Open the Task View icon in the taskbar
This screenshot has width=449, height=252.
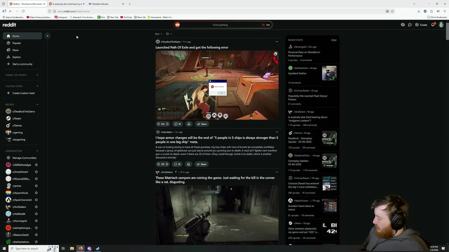[63, 248]
